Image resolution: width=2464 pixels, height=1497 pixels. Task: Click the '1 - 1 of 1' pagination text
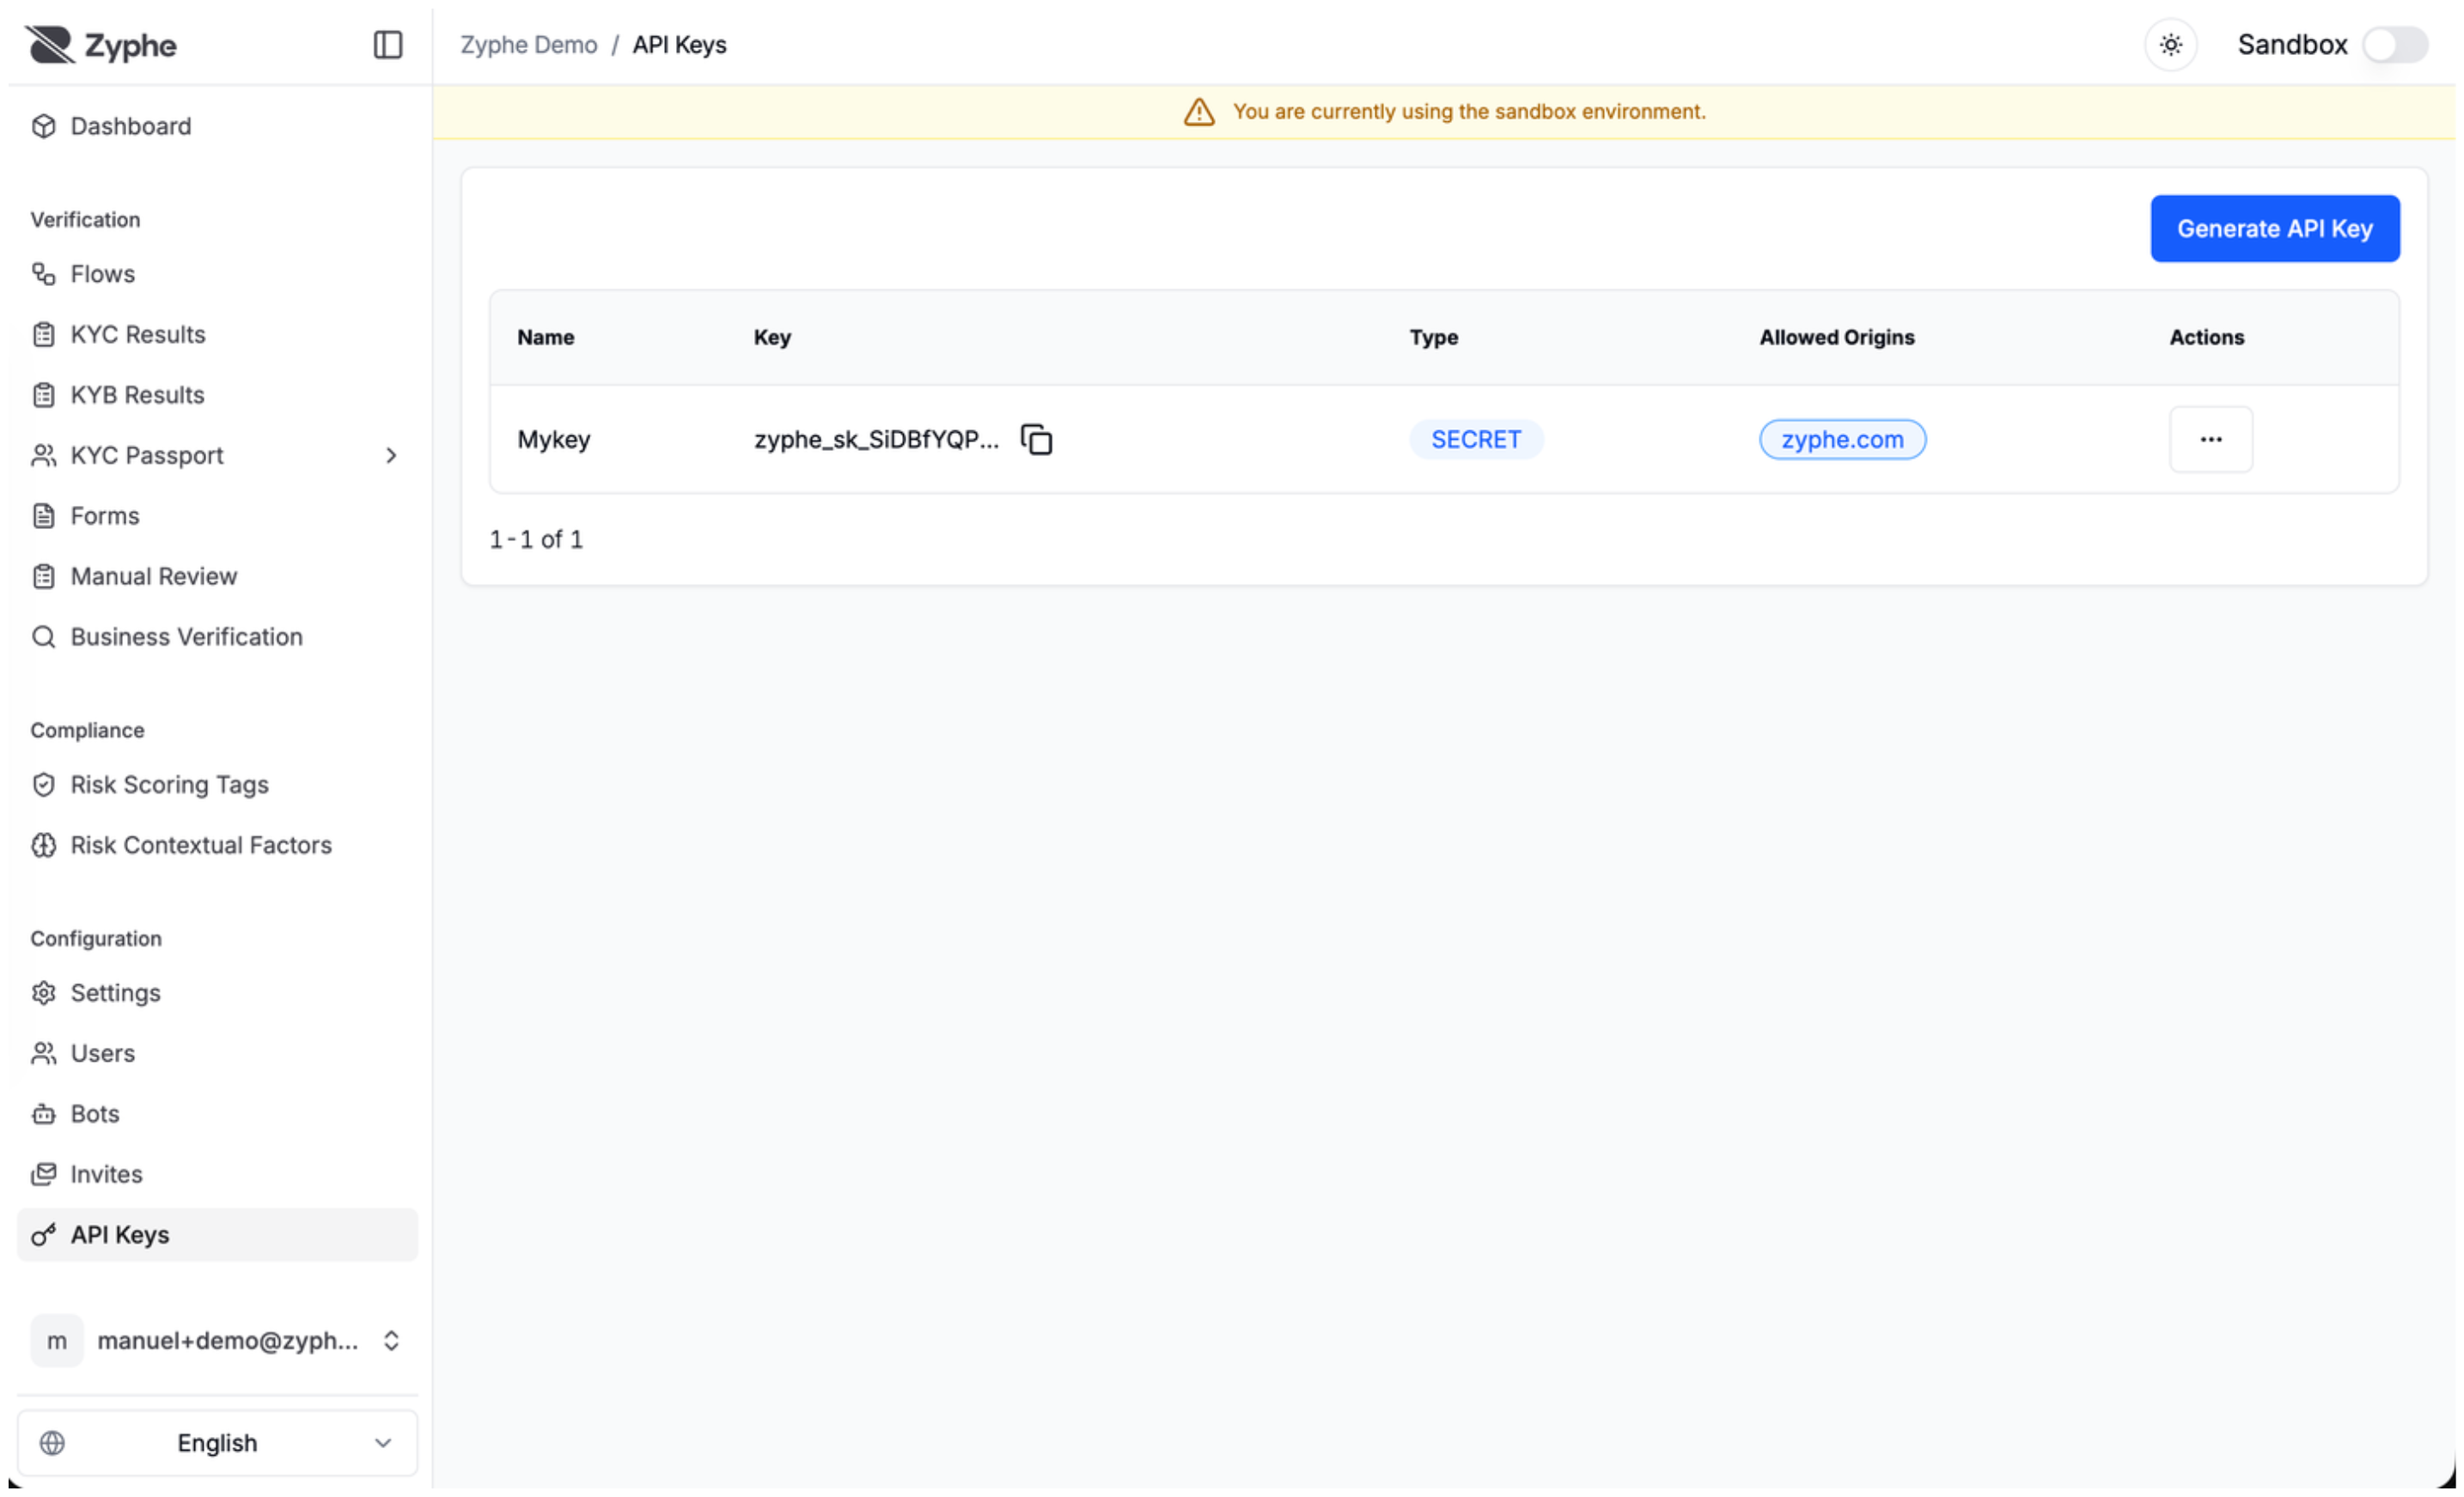point(536,540)
